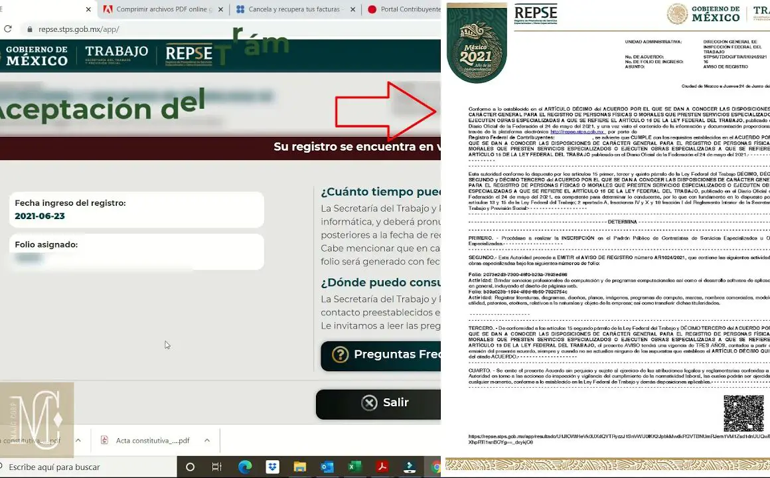The height and width of the screenshot is (478, 770).
Task: Open Outlook from the taskbar
Action: pos(327,467)
